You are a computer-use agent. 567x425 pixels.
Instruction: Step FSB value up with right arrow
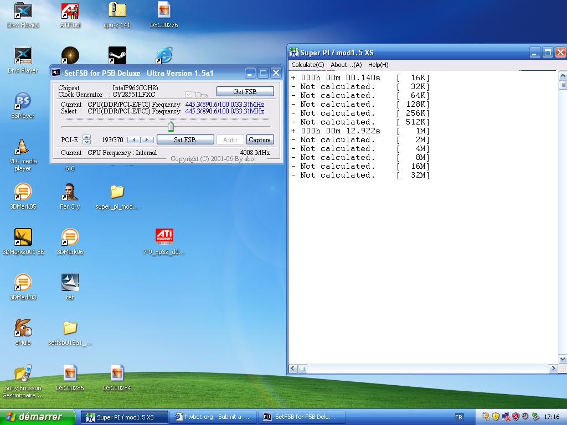(x=147, y=140)
